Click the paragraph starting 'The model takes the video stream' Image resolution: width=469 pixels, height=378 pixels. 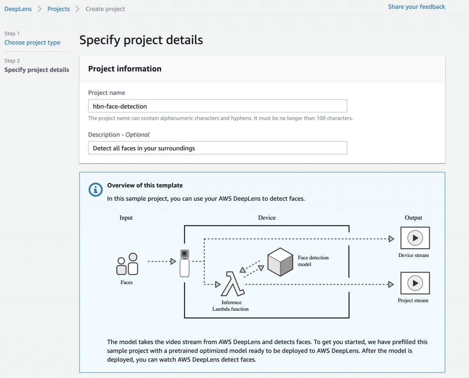click(x=267, y=351)
